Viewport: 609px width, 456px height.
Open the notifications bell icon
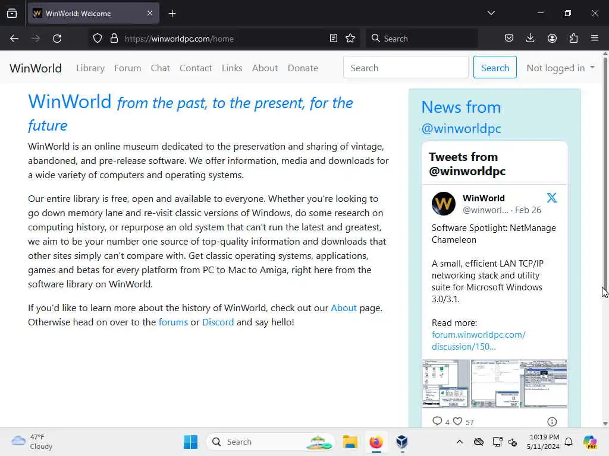point(569,442)
